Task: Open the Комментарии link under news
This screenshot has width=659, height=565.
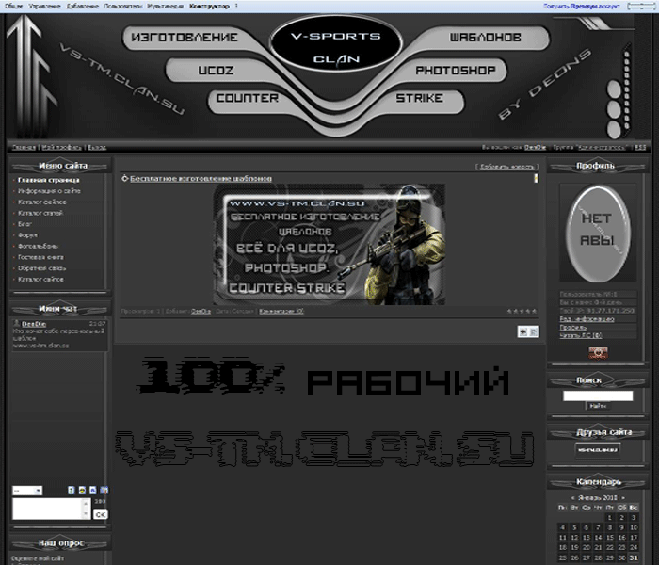Action: point(281,311)
